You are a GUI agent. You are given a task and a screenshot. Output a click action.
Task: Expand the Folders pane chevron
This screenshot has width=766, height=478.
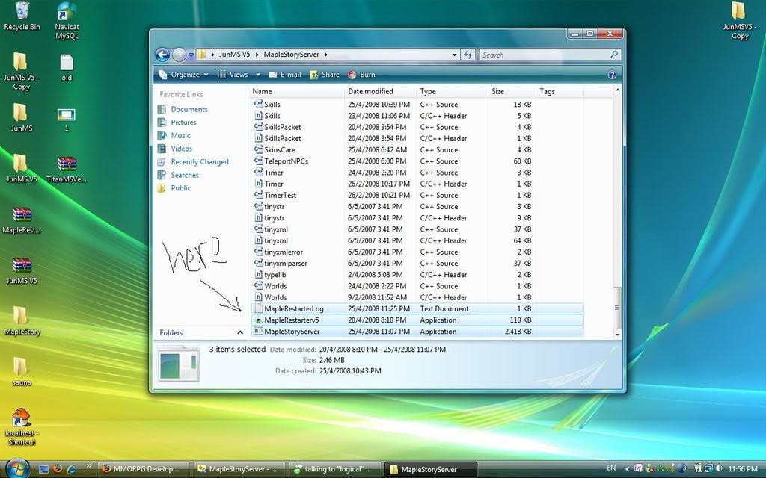[240, 332]
